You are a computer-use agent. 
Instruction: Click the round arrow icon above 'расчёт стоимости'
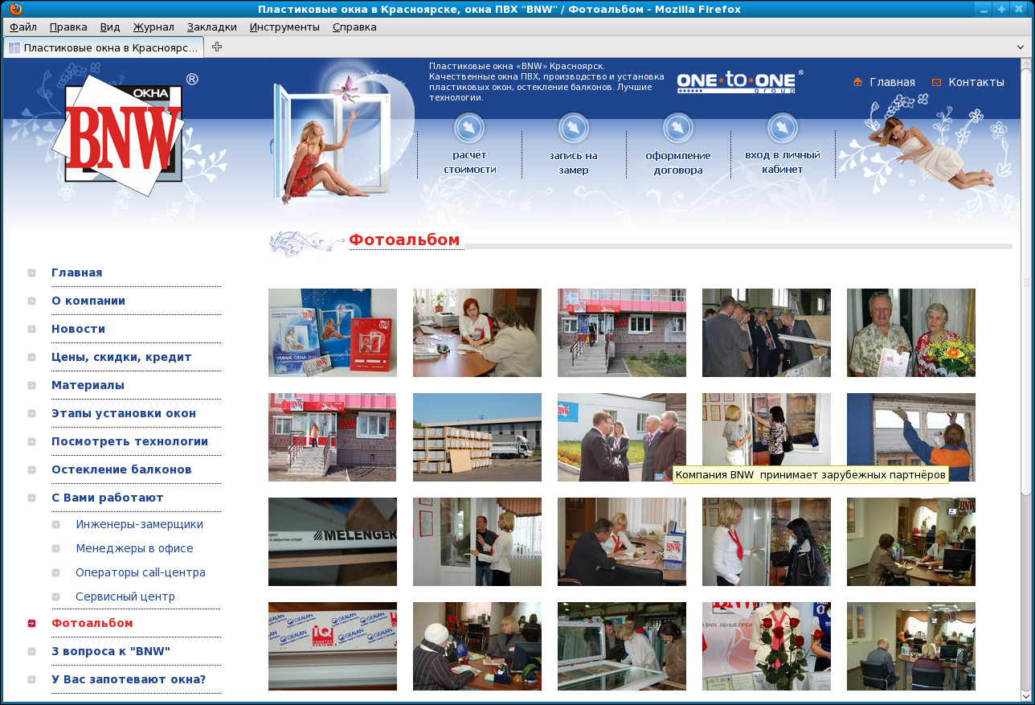coord(469,128)
